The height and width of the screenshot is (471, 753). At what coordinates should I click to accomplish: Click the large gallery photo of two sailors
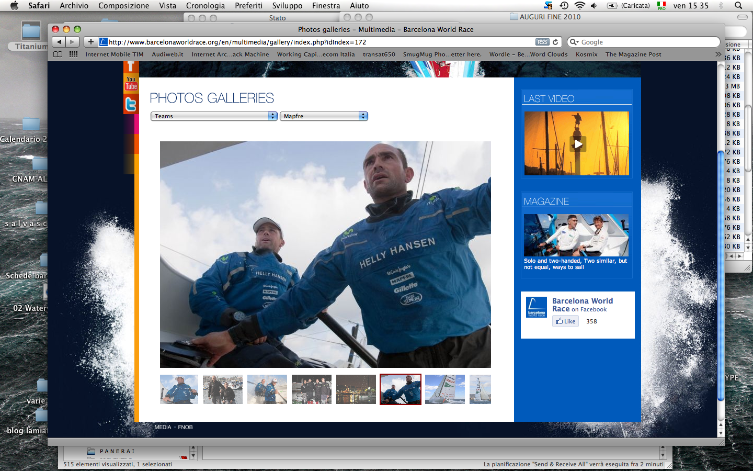click(x=325, y=254)
